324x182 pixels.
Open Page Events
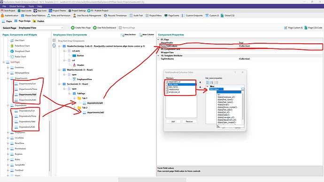pos(171,16)
